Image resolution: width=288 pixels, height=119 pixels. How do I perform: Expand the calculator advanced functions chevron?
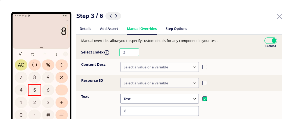point(65,54)
